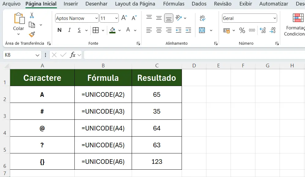Open the Name Box dropdown arrow
The height and width of the screenshot is (177, 305).
tap(37, 55)
